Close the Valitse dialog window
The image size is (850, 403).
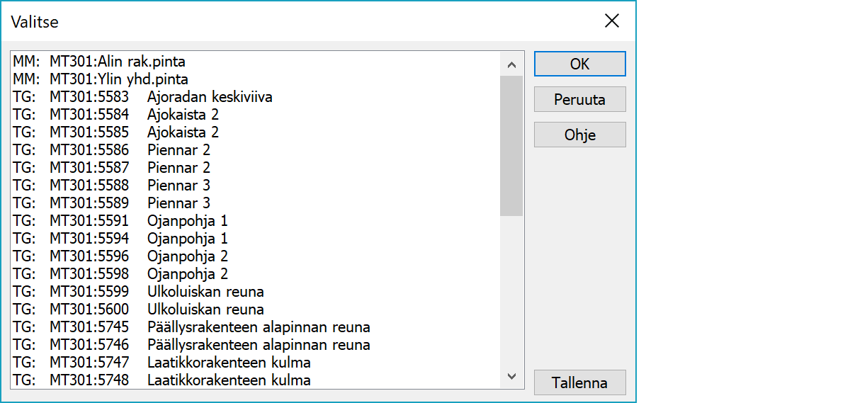pos(612,21)
